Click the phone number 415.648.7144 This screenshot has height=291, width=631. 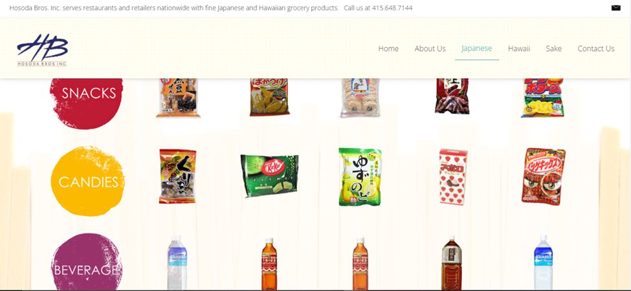392,8
